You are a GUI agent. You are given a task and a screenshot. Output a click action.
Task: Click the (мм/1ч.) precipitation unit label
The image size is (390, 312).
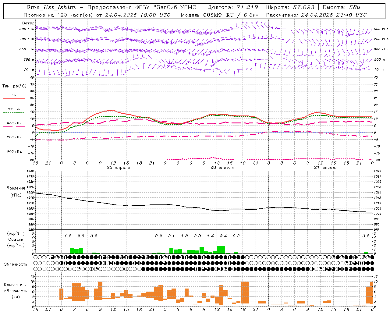click(x=16, y=245)
